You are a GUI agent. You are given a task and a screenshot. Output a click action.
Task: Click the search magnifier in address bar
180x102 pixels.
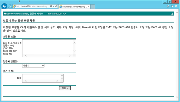(x=51, y=6)
